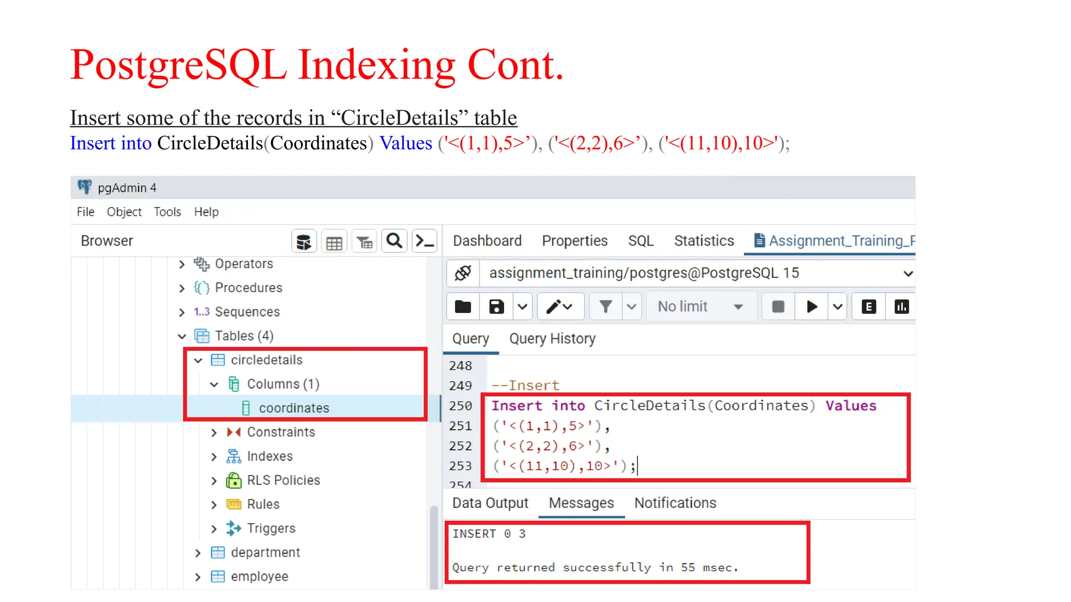Collapse the Columns (1) node
The width and height of the screenshot is (1071, 602).
tap(214, 385)
